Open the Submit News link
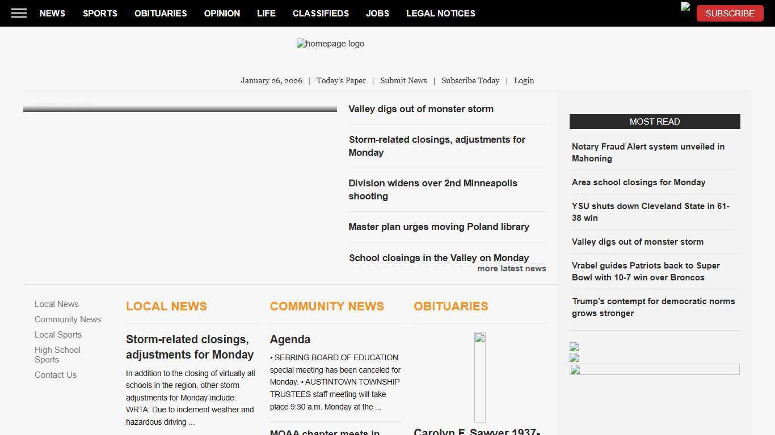 (x=403, y=80)
